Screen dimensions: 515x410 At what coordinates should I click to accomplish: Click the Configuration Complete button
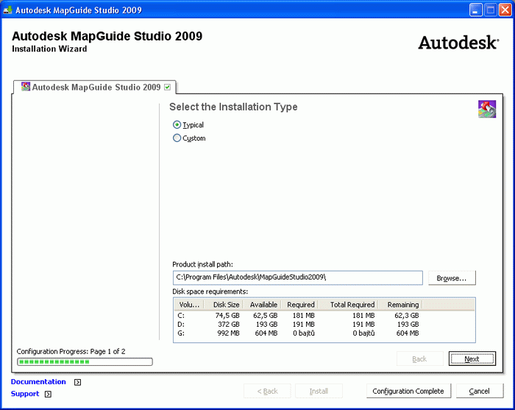408,391
